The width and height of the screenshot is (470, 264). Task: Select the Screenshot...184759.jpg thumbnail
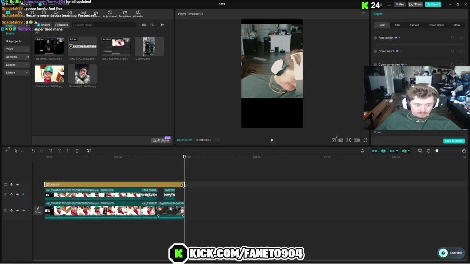point(49,74)
